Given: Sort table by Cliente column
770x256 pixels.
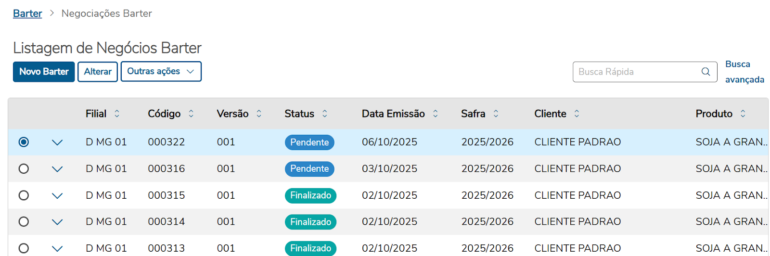Looking at the screenshot, I should [x=577, y=114].
